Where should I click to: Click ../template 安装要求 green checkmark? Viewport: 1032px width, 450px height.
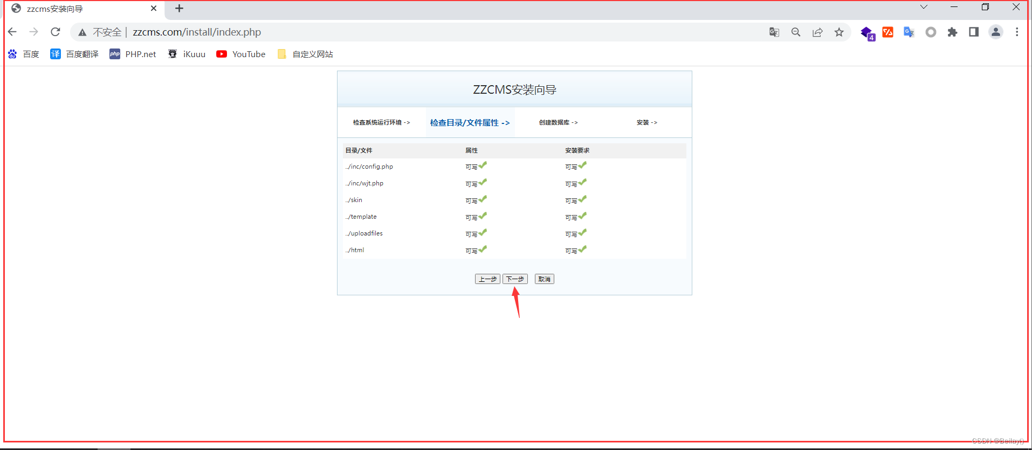click(x=582, y=215)
